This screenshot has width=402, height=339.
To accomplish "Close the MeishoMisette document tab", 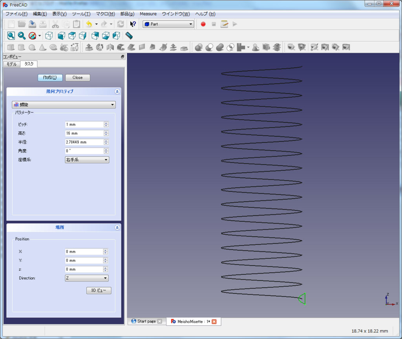I will coord(214,322).
